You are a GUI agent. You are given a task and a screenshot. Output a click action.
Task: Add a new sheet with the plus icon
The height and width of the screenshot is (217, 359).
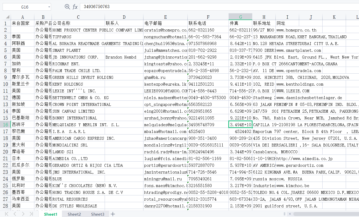pos(113,214)
